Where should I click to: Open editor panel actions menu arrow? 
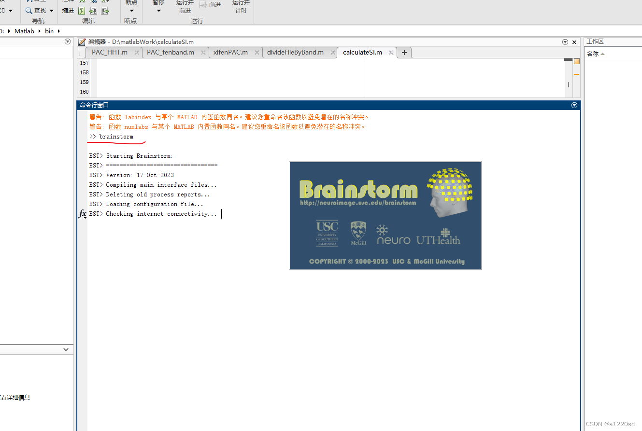click(565, 42)
